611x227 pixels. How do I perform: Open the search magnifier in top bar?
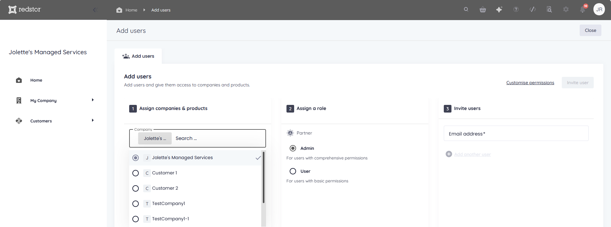pos(466,10)
